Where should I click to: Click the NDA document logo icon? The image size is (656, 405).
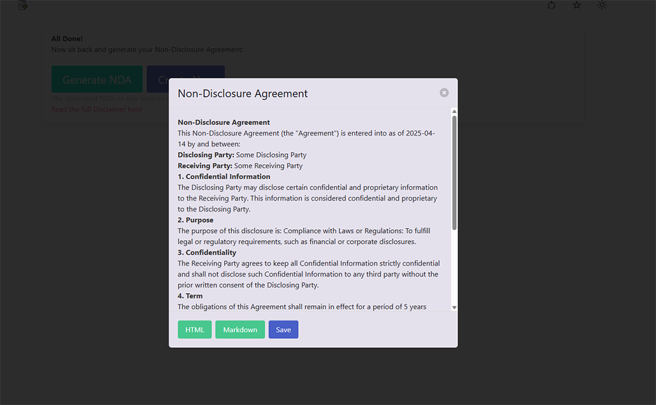pos(22,5)
